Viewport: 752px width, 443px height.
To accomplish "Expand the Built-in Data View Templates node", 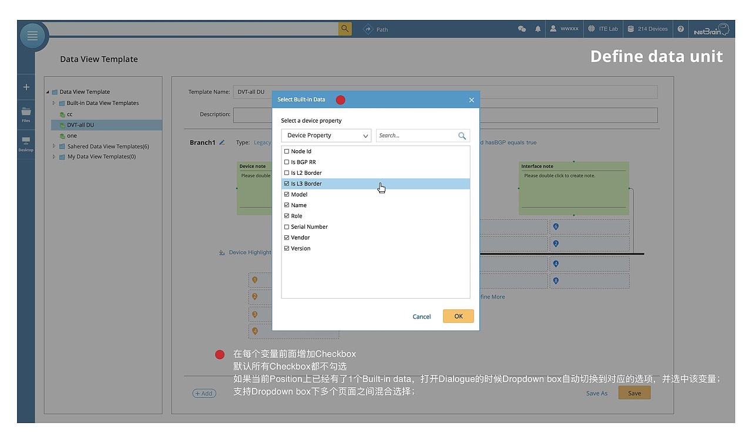I will coord(53,103).
